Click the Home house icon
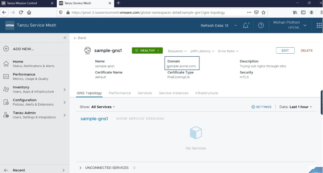323x173 pixels. pos(6,64)
